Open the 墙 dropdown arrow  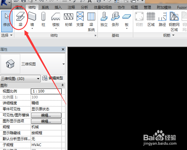point(32,28)
